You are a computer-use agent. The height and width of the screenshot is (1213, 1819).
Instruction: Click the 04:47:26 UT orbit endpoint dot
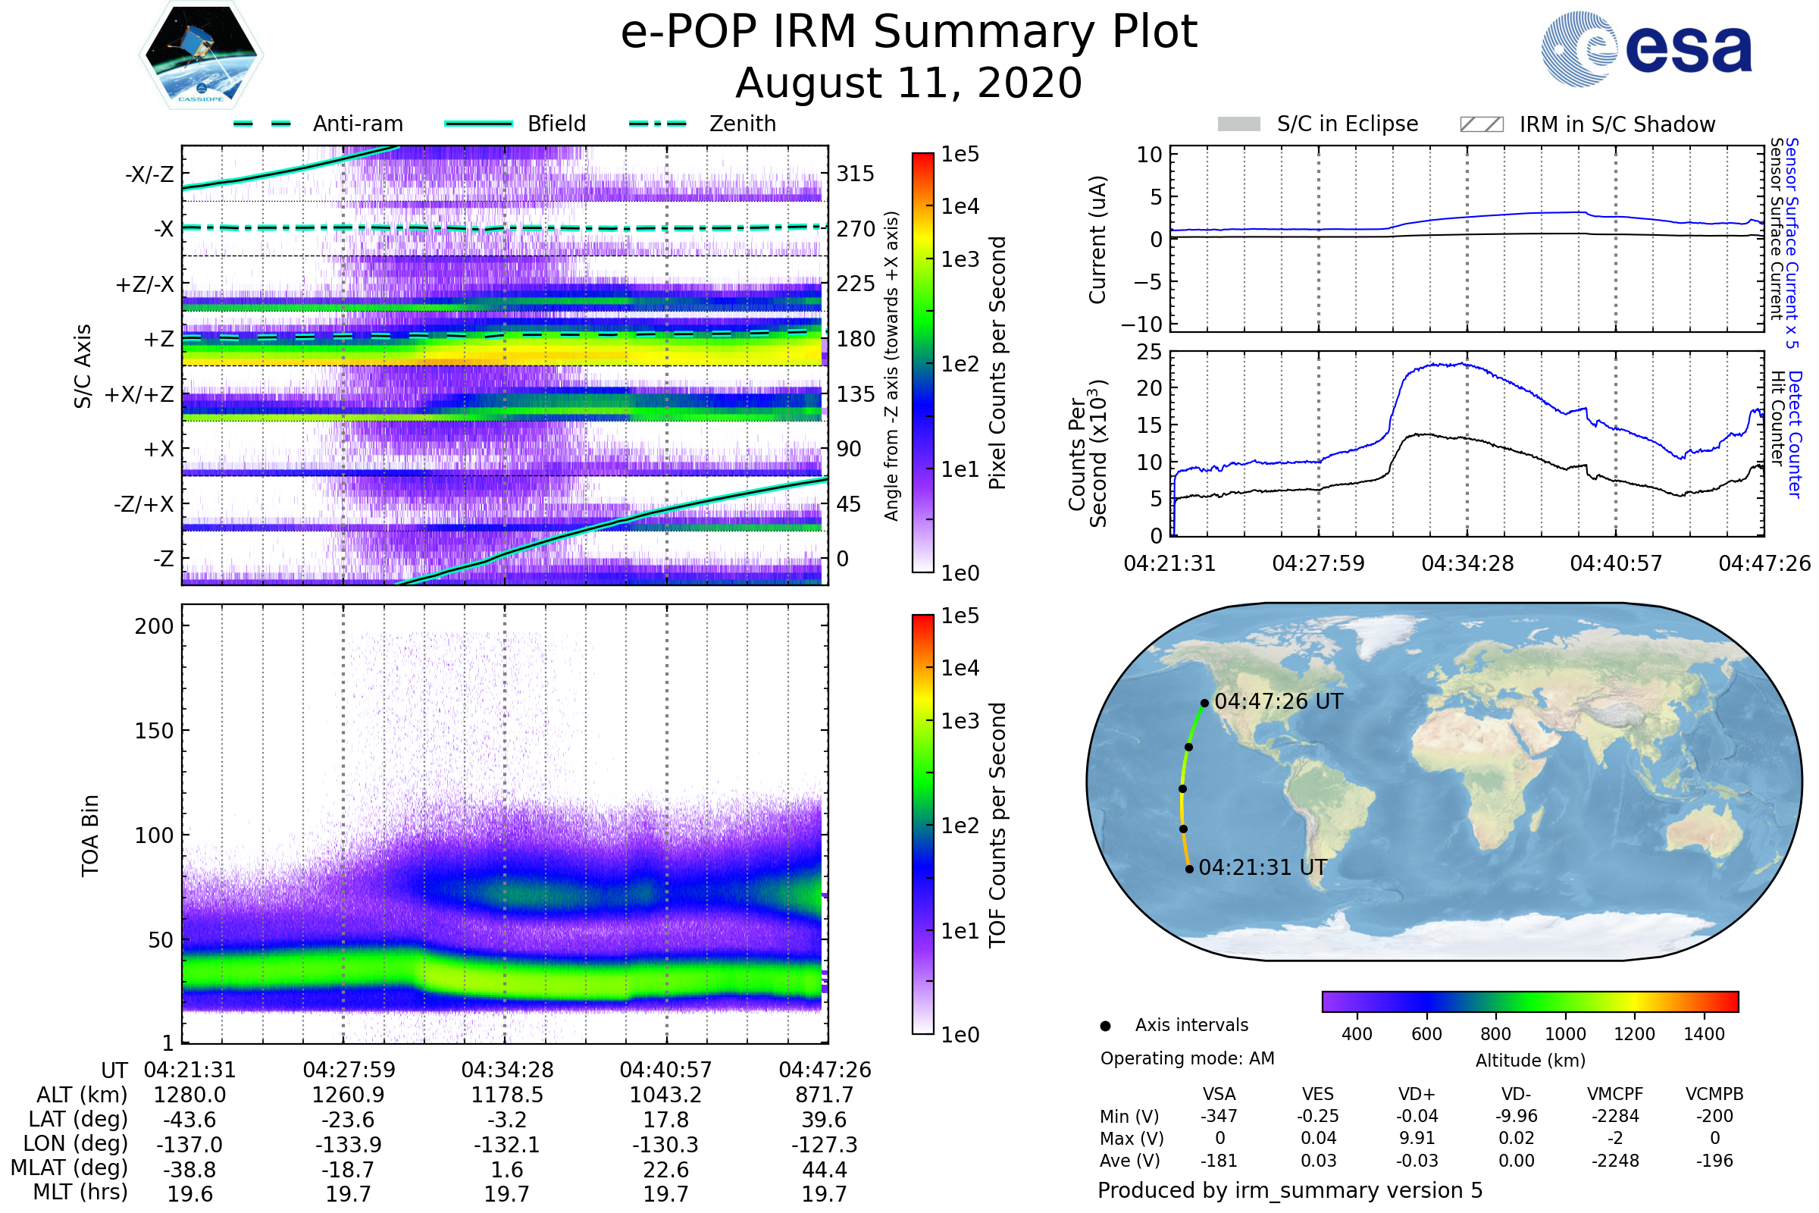click(1204, 704)
